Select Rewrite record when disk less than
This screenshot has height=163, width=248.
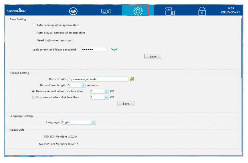point(33,91)
